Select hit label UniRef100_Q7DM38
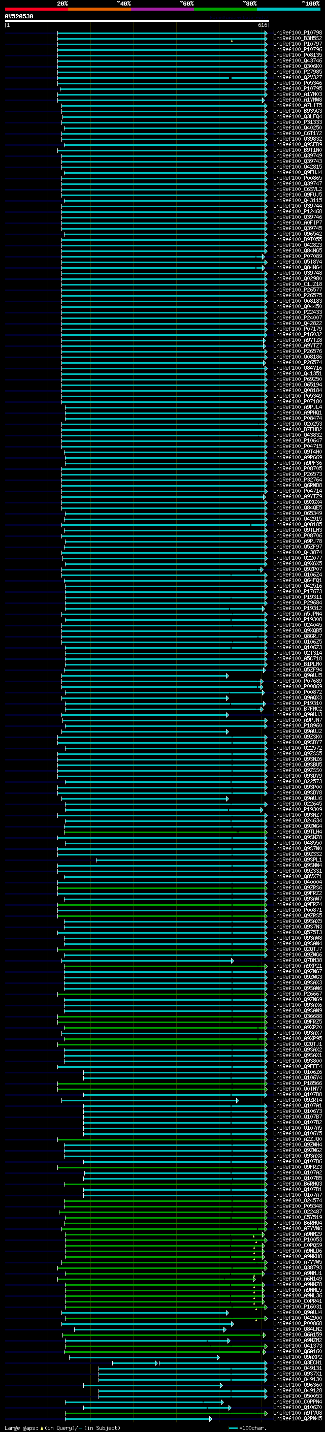 (x=297, y=961)
